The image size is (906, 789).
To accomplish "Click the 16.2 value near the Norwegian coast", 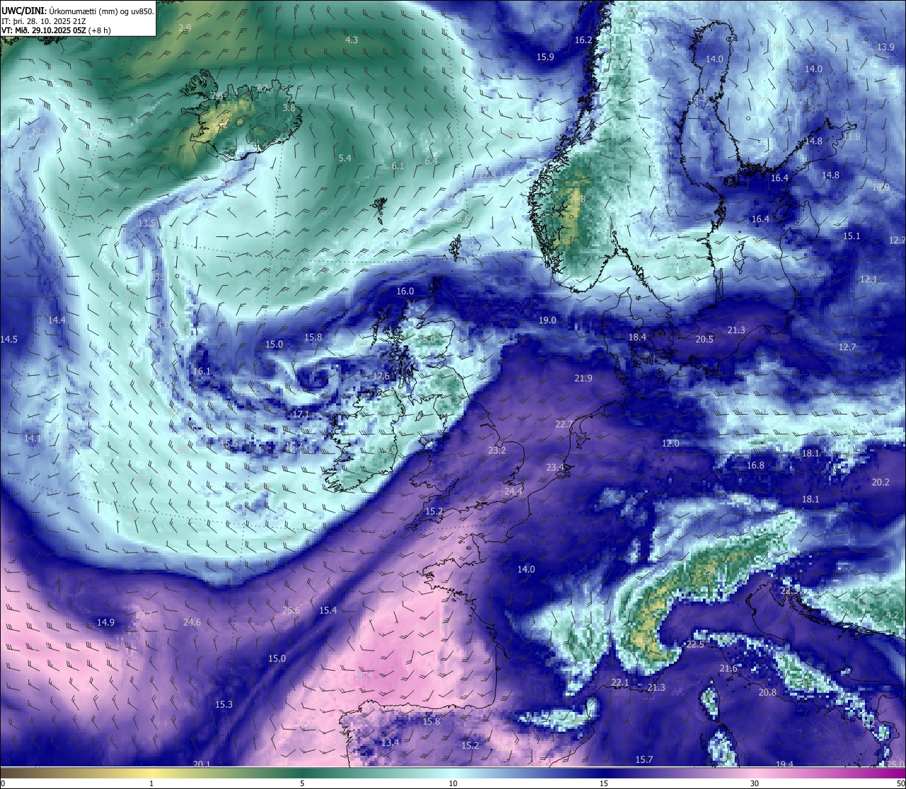I will coord(583,40).
